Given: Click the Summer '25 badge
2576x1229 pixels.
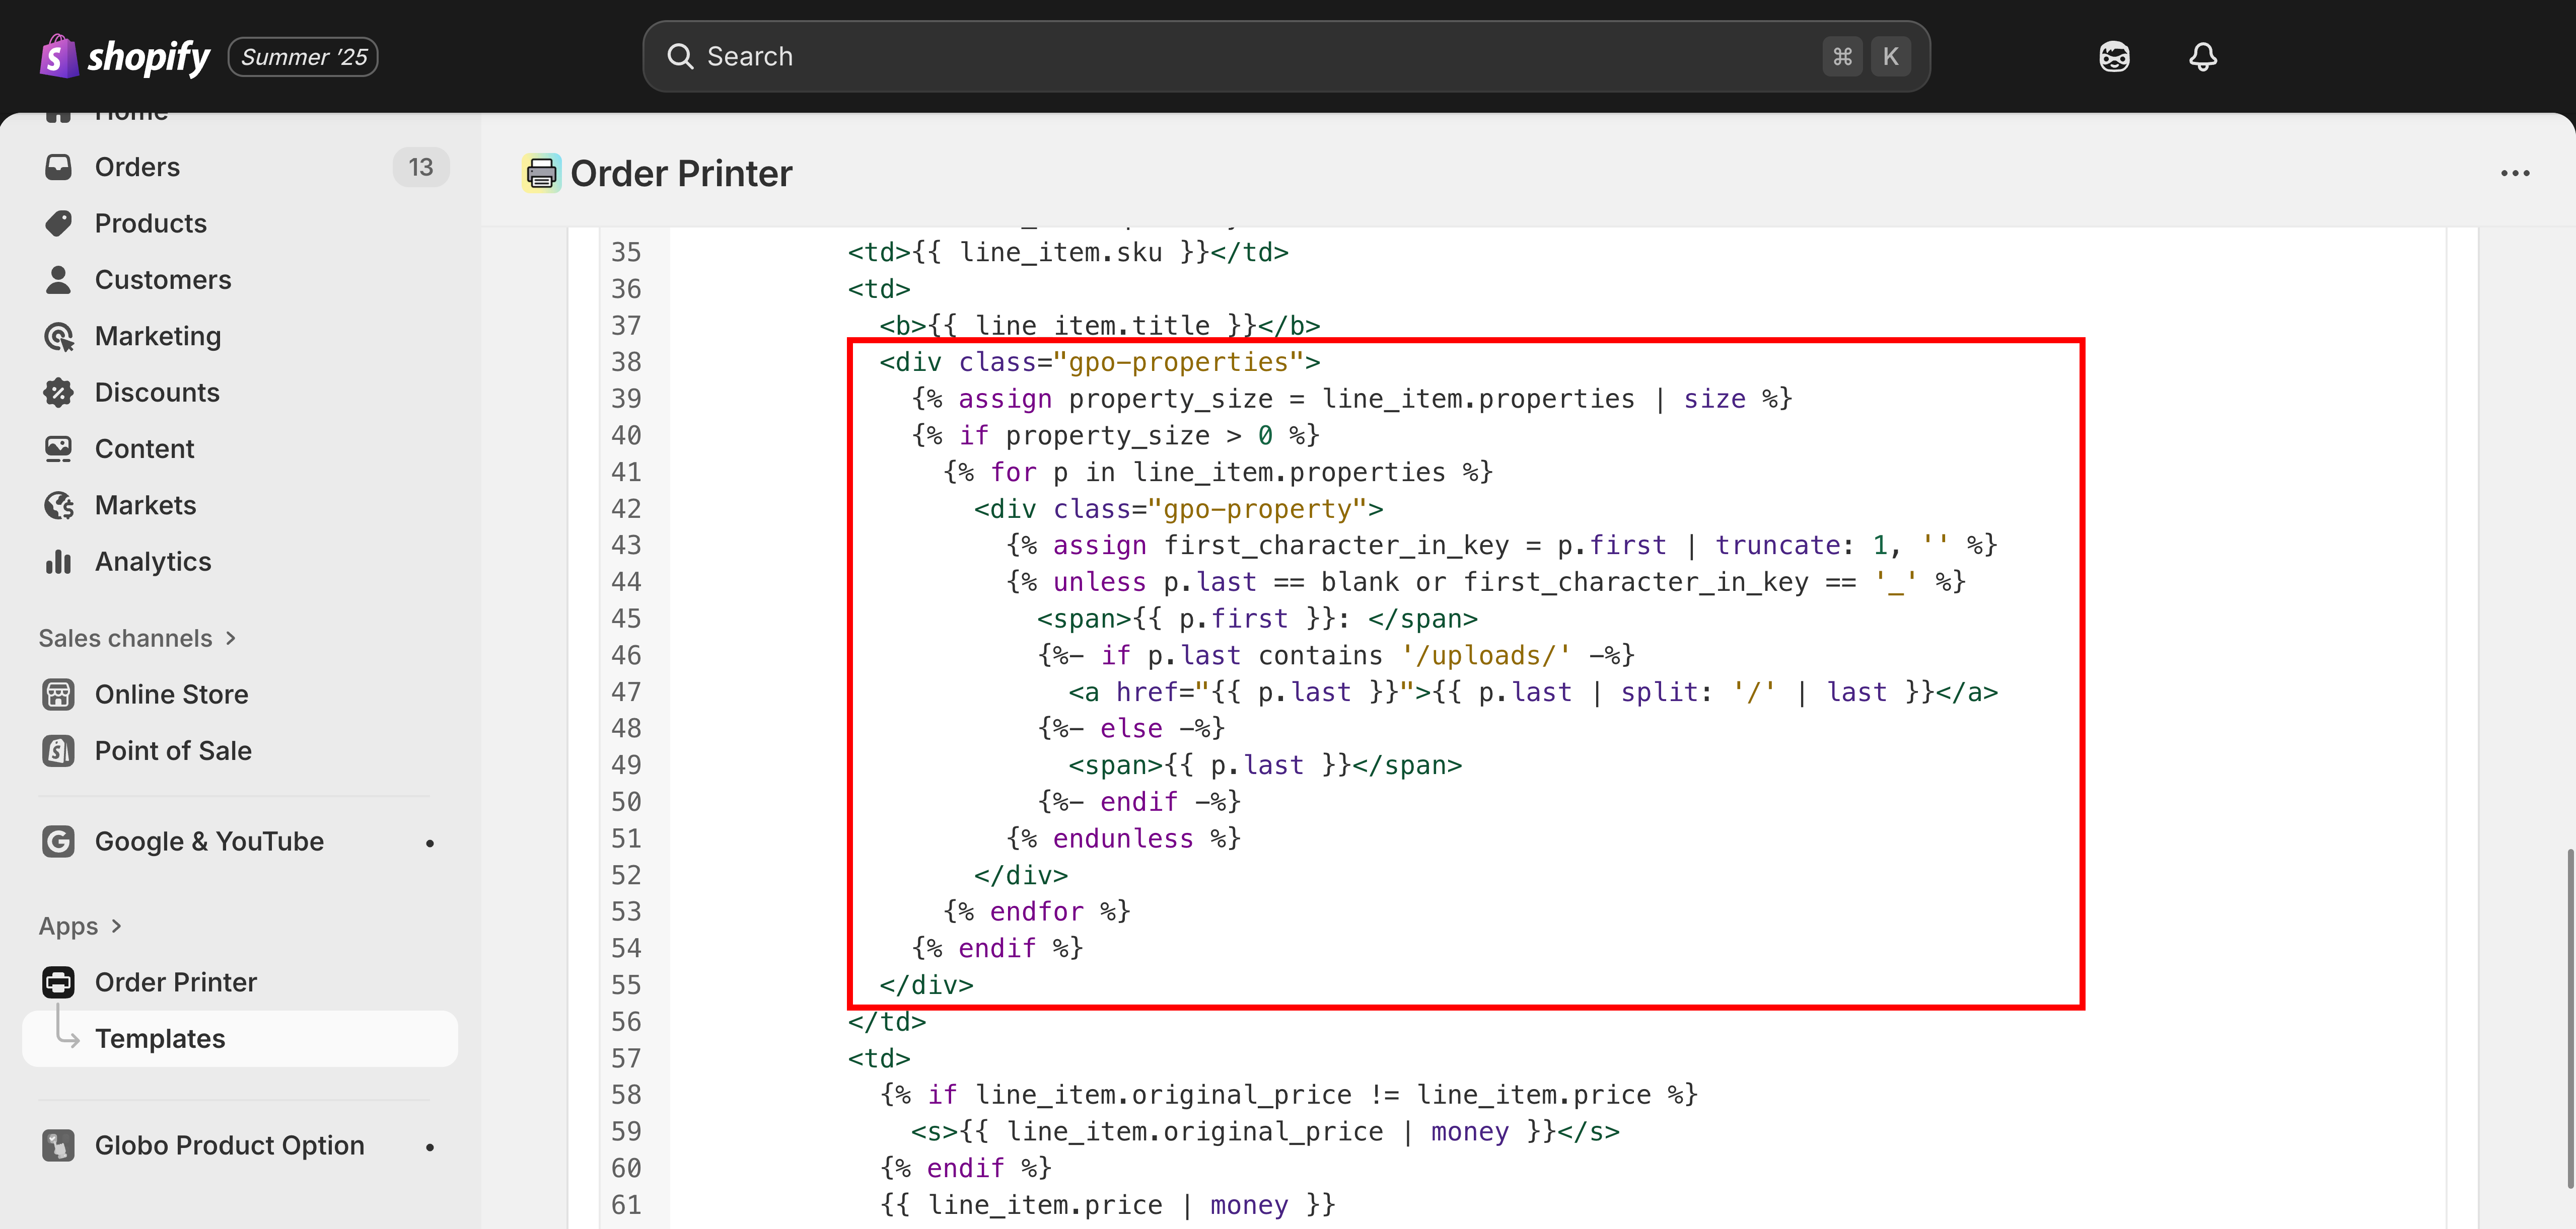Looking at the screenshot, I should [x=303, y=57].
